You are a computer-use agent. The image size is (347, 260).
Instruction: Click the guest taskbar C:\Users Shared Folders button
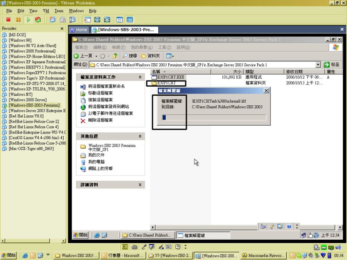[x=148, y=235]
